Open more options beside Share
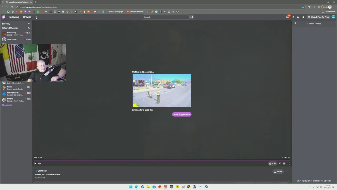Viewport: 337px width, 190px height. point(287,172)
